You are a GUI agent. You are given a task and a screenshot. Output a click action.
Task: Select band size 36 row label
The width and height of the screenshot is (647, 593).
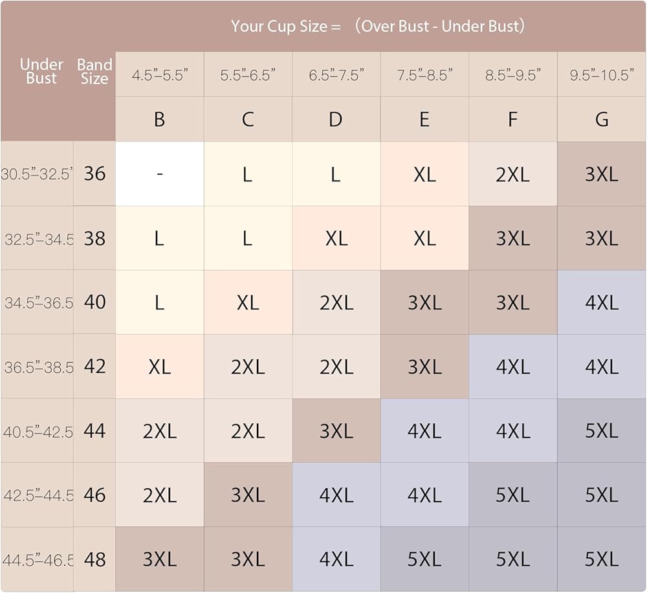tap(94, 173)
